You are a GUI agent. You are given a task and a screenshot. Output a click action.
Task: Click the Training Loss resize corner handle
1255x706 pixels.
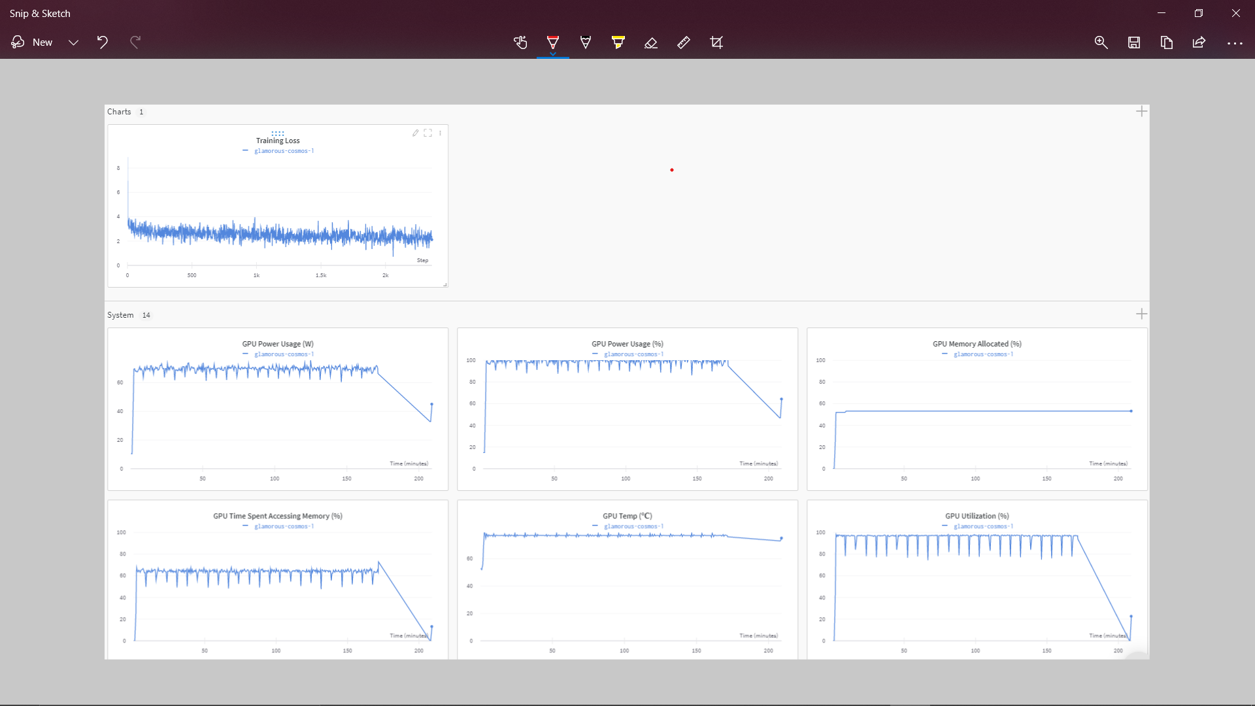coord(444,284)
